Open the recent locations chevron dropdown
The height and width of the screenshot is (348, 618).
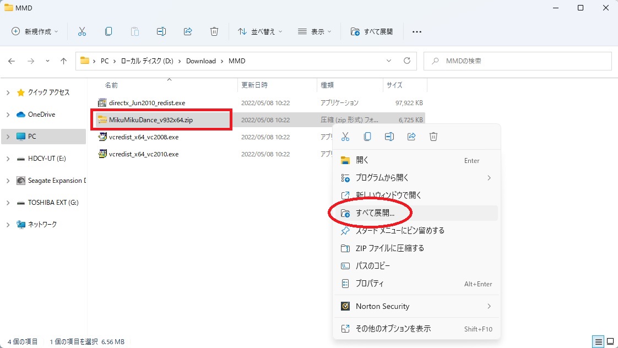(x=47, y=61)
